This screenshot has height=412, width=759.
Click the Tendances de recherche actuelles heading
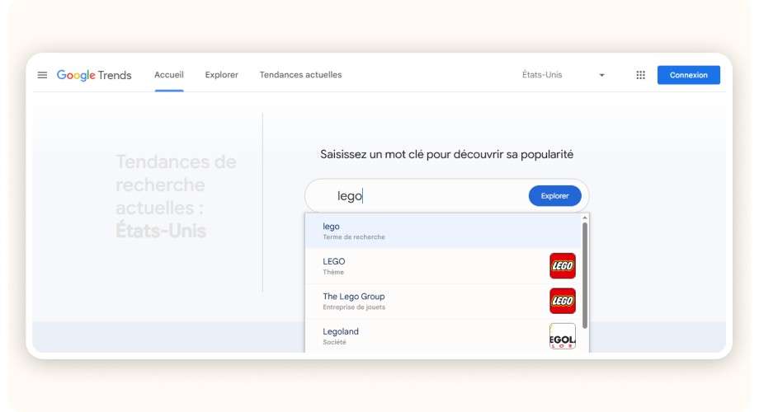pyautogui.click(x=176, y=196)
